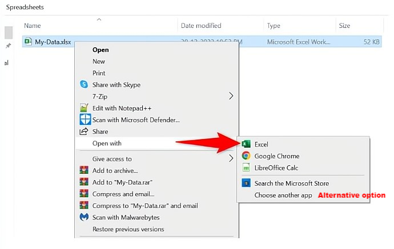Expand the Give access to submenu arrow
The width and height of the screenshot is (394, 249).
coord(231,159)
